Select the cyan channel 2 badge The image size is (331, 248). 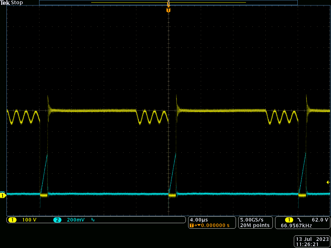57,220
